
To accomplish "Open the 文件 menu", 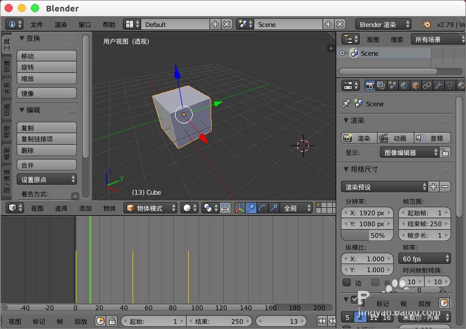I will (x=37, y=24).
